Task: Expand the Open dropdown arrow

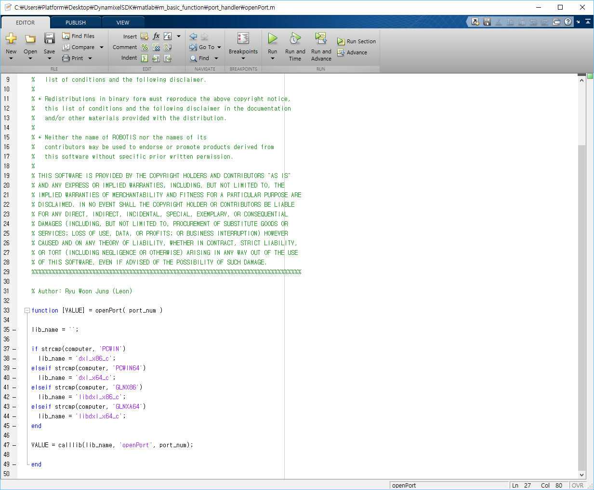Action: point(30,59)
